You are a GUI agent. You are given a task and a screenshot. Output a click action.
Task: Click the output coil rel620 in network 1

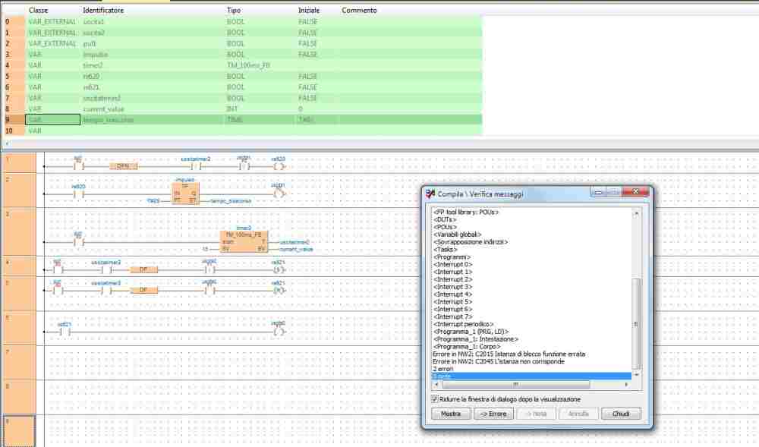(279, 165)
